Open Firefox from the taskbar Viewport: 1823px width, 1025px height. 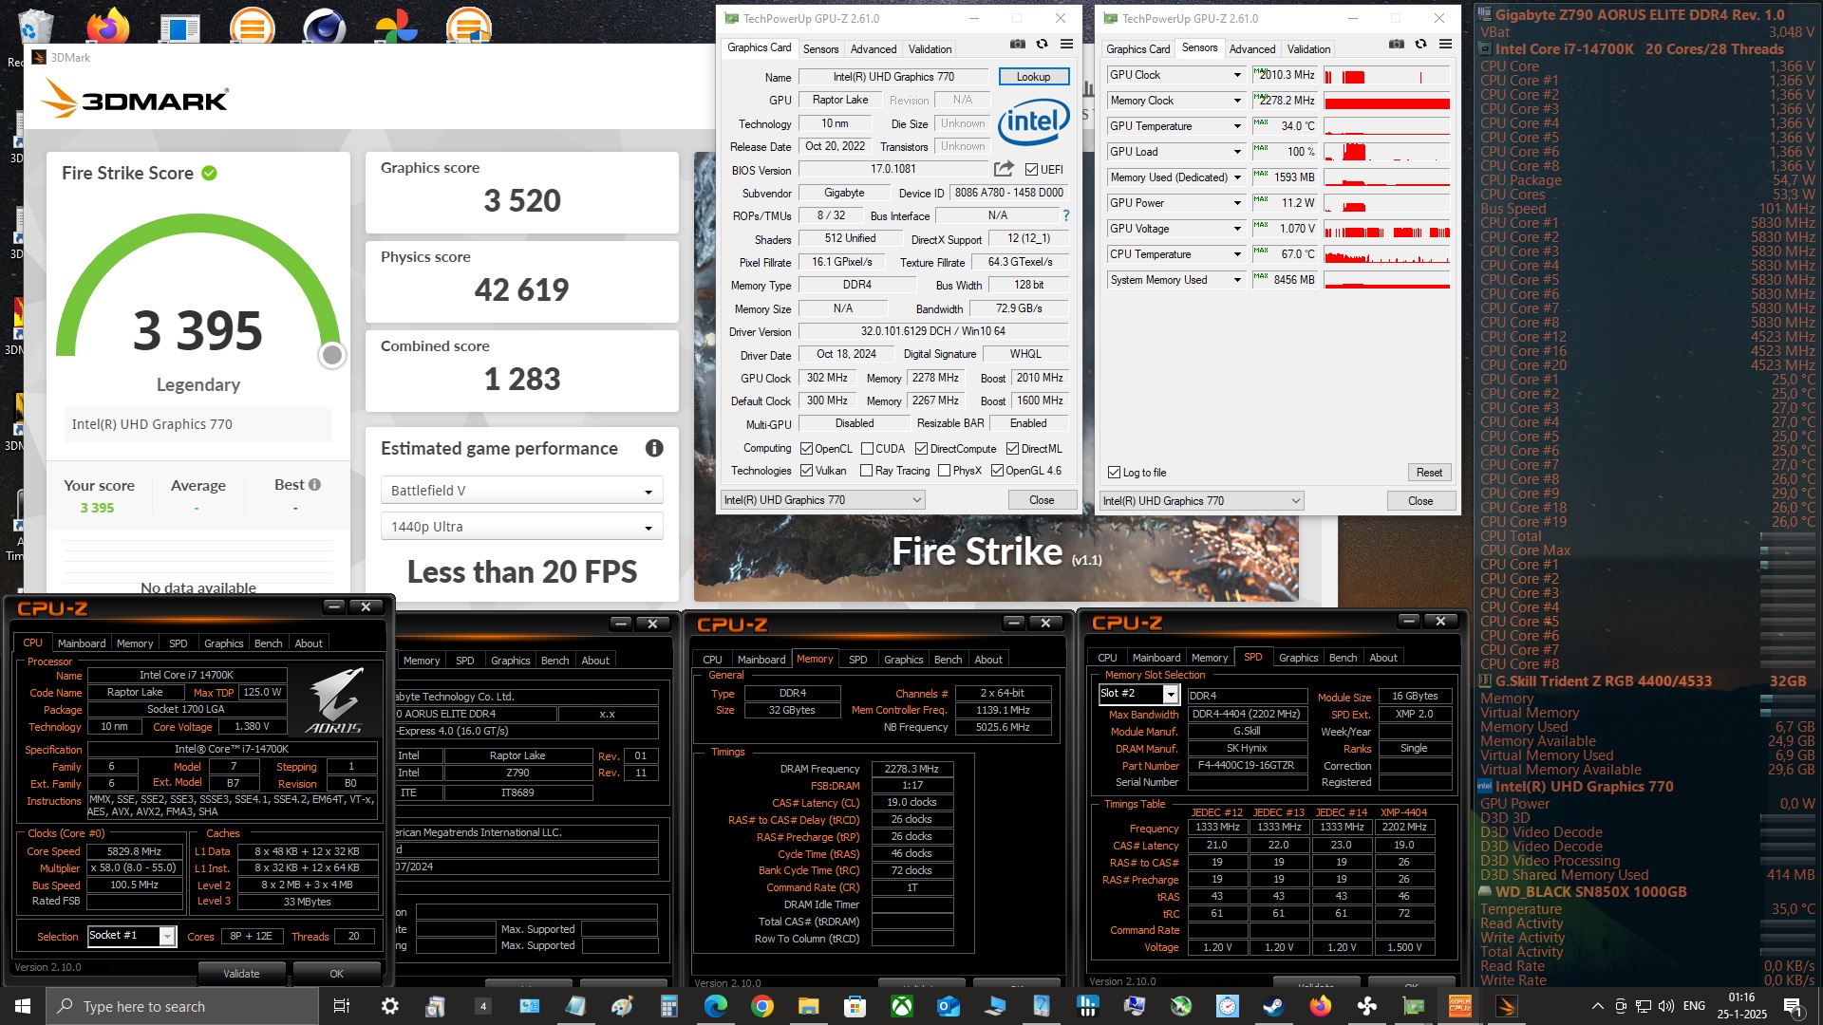[x=1320, y=1006]
